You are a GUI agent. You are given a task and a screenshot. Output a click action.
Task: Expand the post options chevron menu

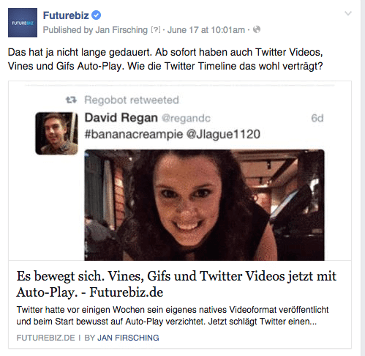click(x=348, y=13)
